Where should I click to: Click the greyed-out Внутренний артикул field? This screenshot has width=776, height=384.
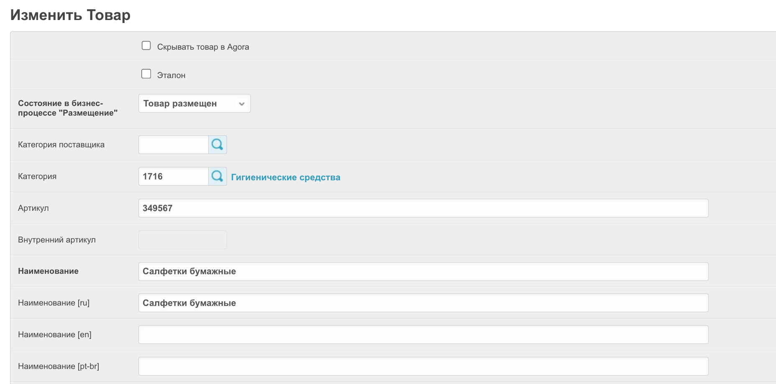[183, 240]
